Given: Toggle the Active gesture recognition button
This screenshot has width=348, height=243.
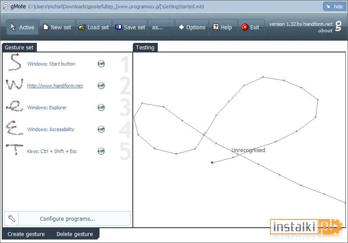Looking at the screenshot, I should (22, 27).
